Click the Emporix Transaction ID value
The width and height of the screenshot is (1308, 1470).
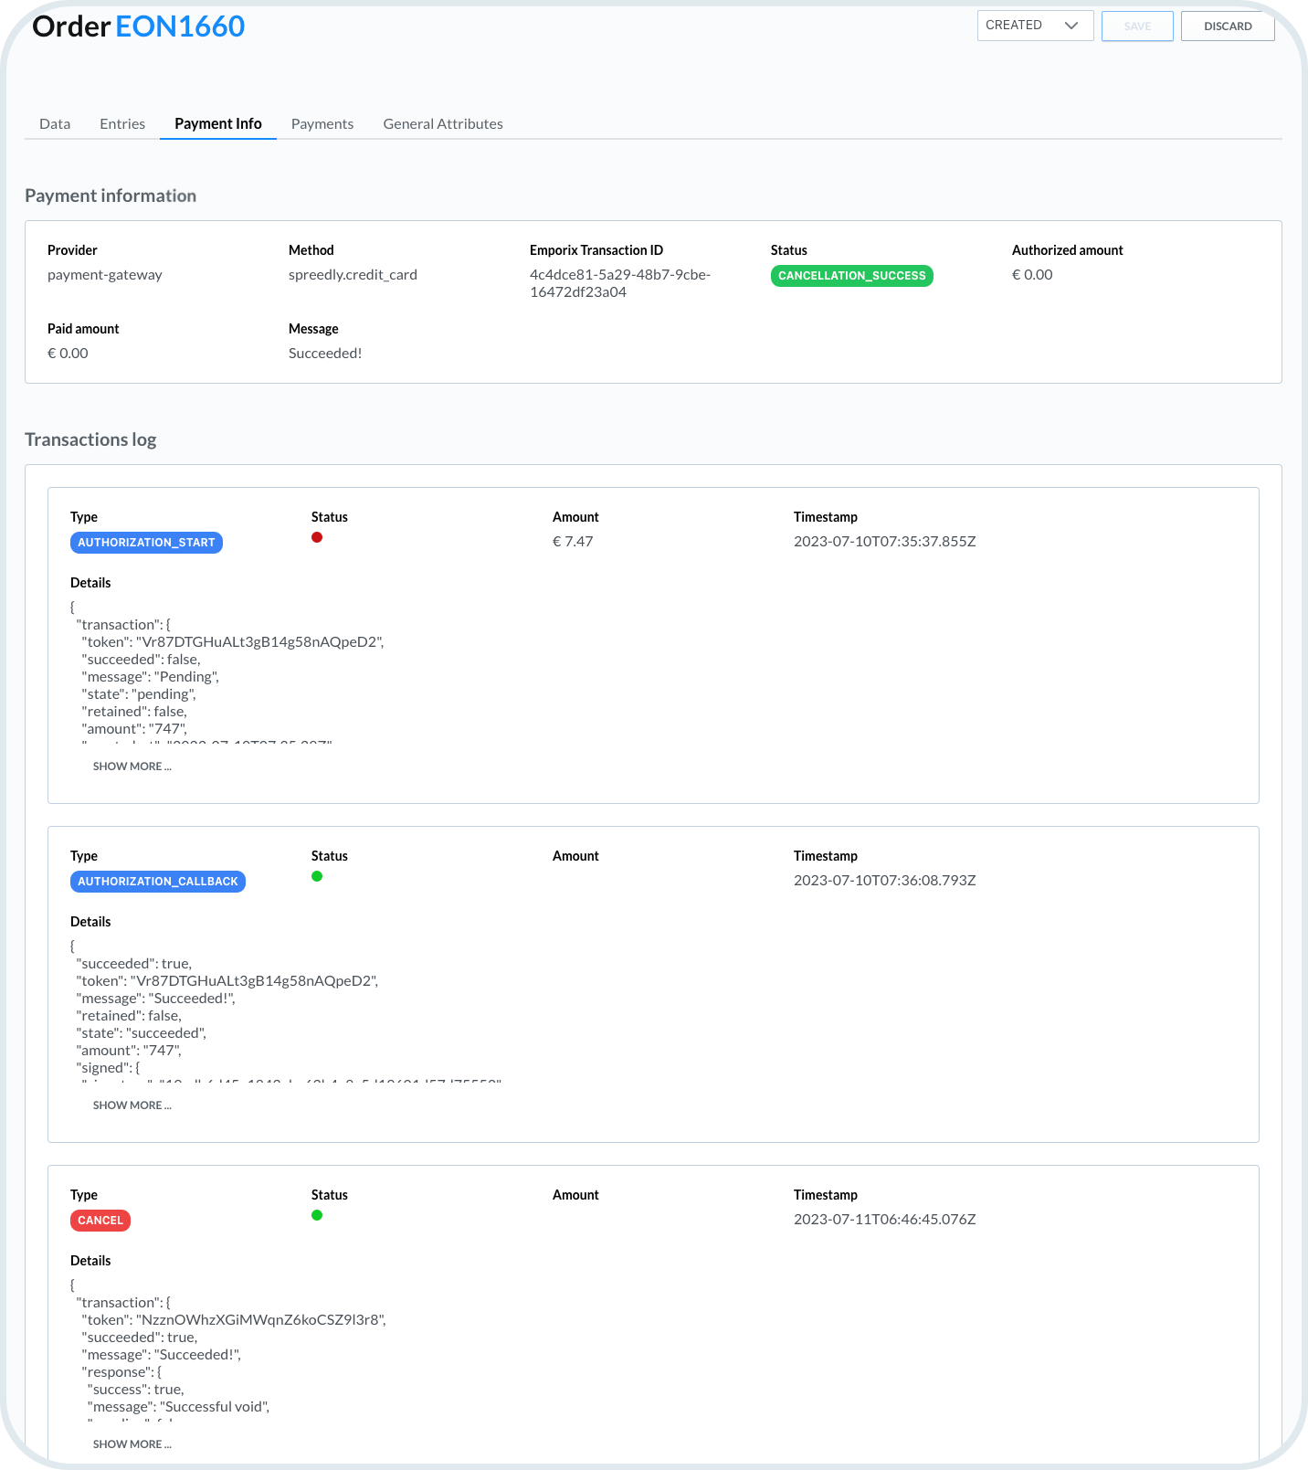click(619, 283)
